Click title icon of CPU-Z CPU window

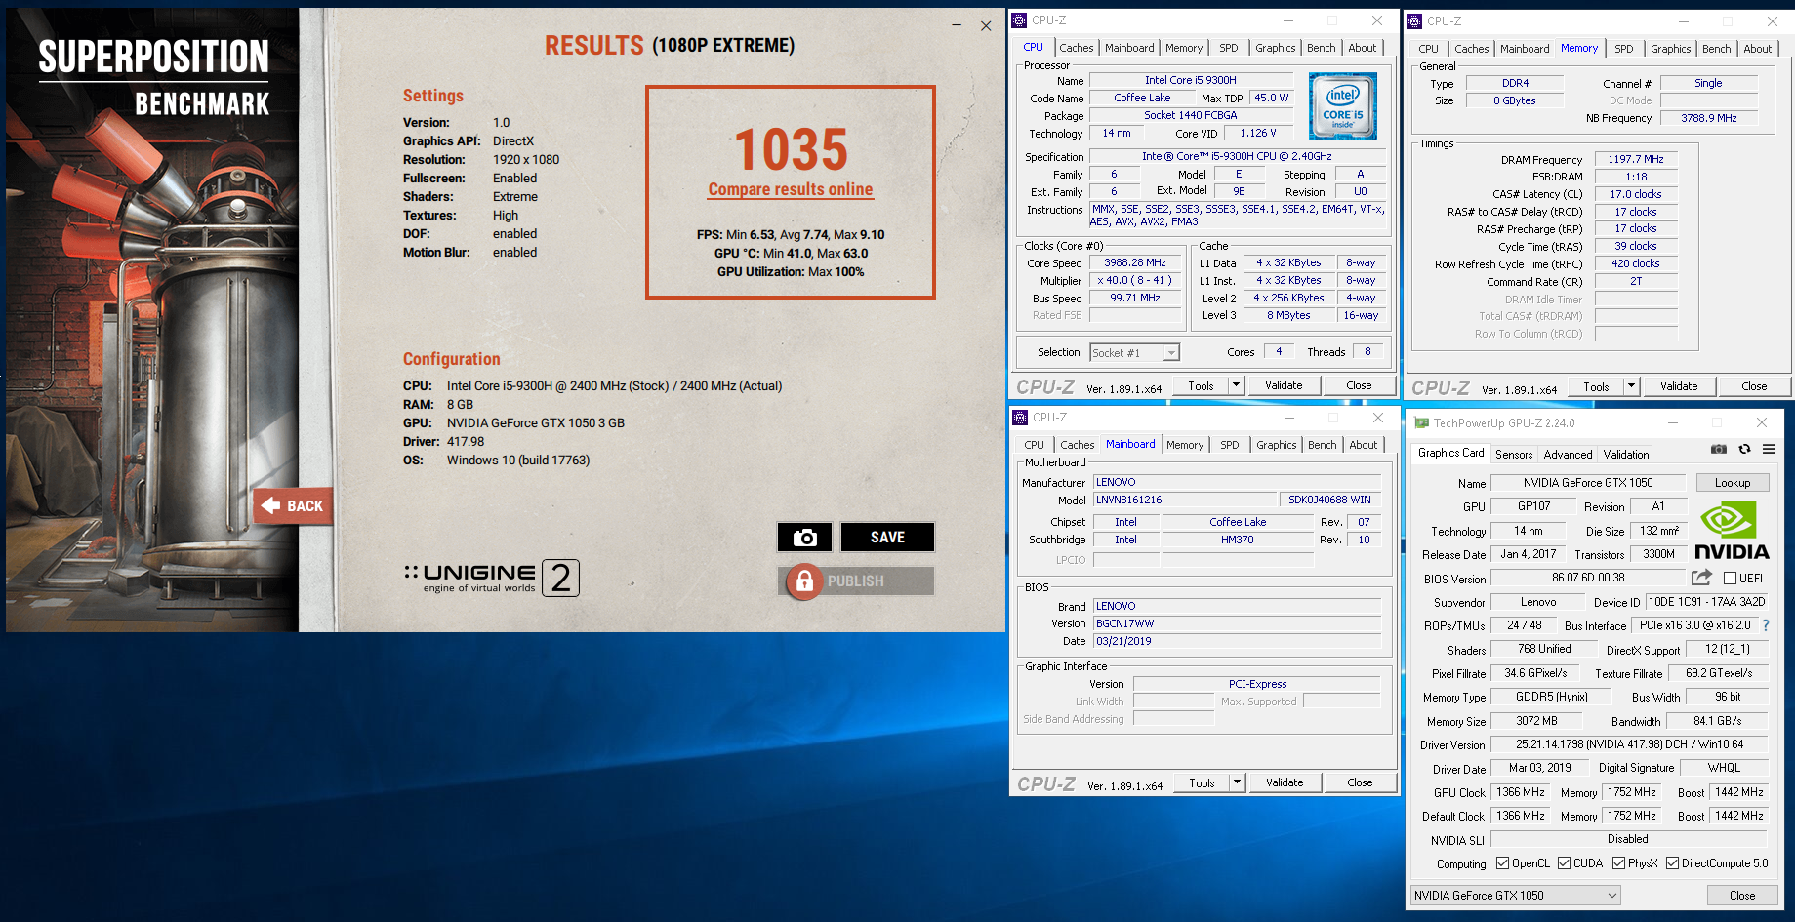(1019, 20)
